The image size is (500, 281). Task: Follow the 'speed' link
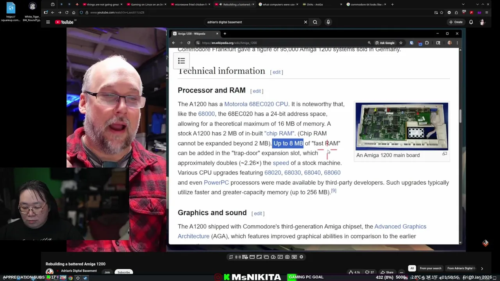pyautogui.click(x=281, y=163)
